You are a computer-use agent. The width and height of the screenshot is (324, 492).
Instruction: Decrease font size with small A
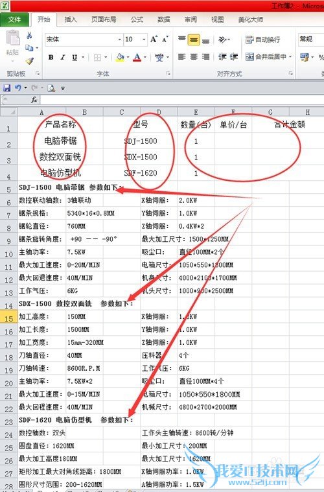(165, 40)
